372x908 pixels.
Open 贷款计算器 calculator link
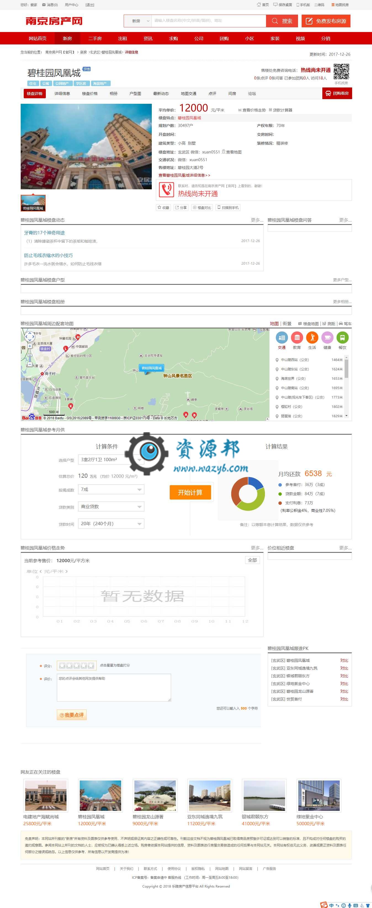point(280,110)
